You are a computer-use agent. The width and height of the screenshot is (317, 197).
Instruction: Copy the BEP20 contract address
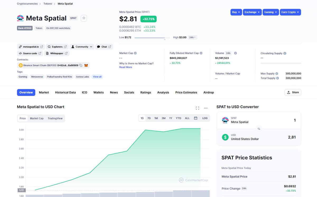coord(81,65)
